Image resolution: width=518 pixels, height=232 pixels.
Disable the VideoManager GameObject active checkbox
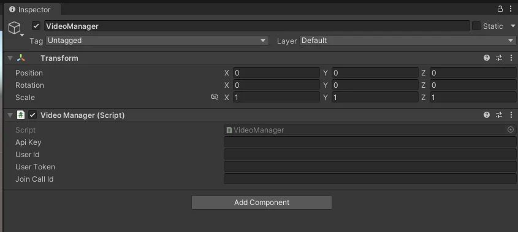point(36,26)
